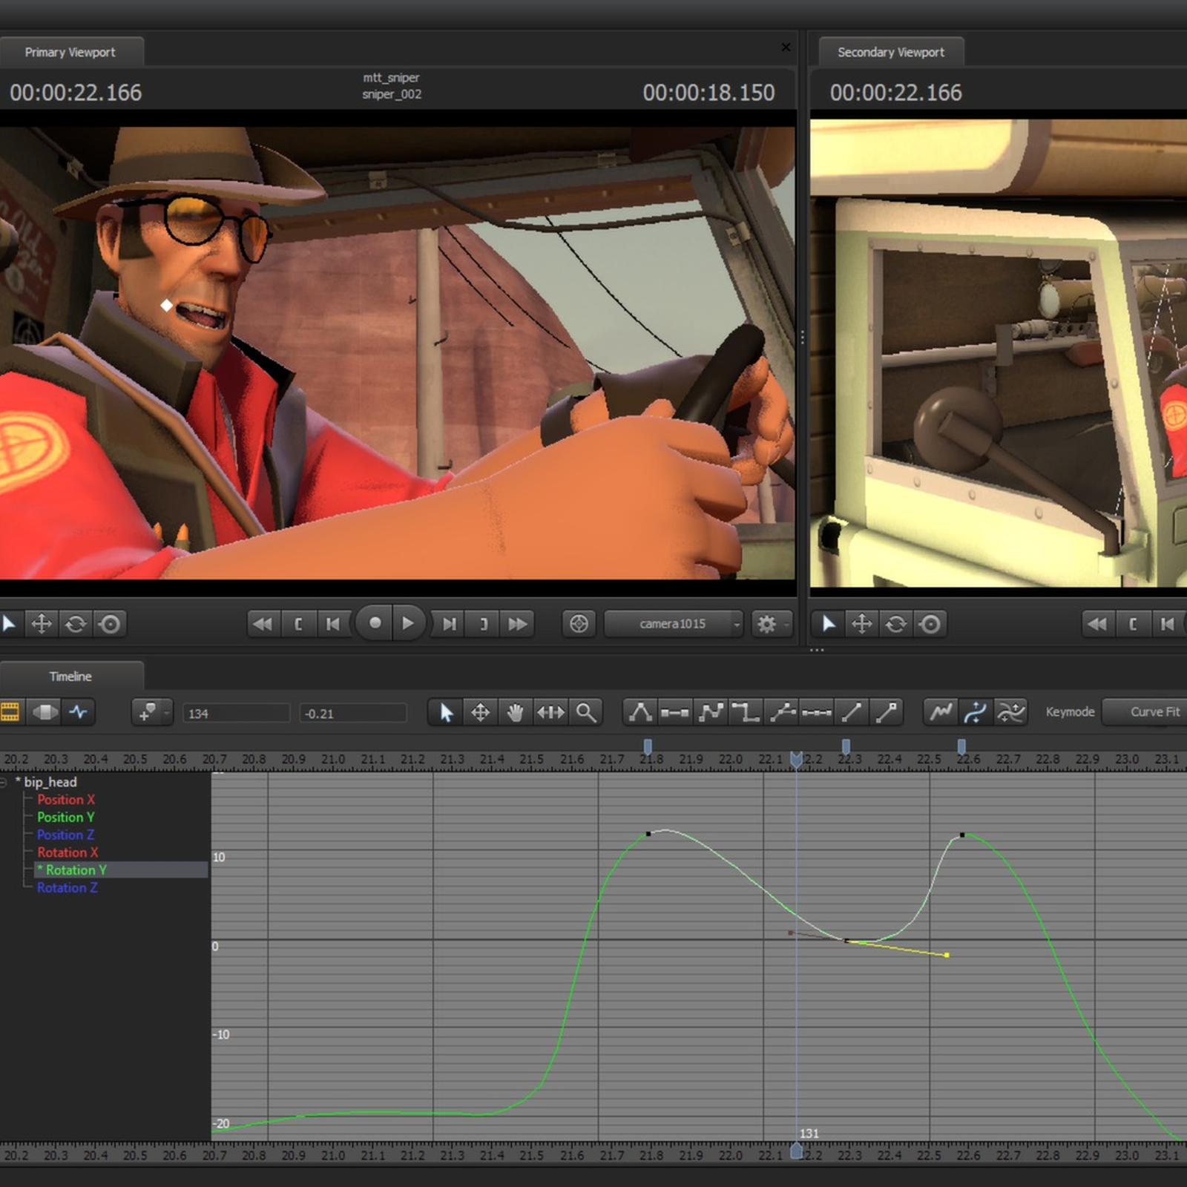
Task: Select the graph editor arrow select tool
Action: [446, 713]
